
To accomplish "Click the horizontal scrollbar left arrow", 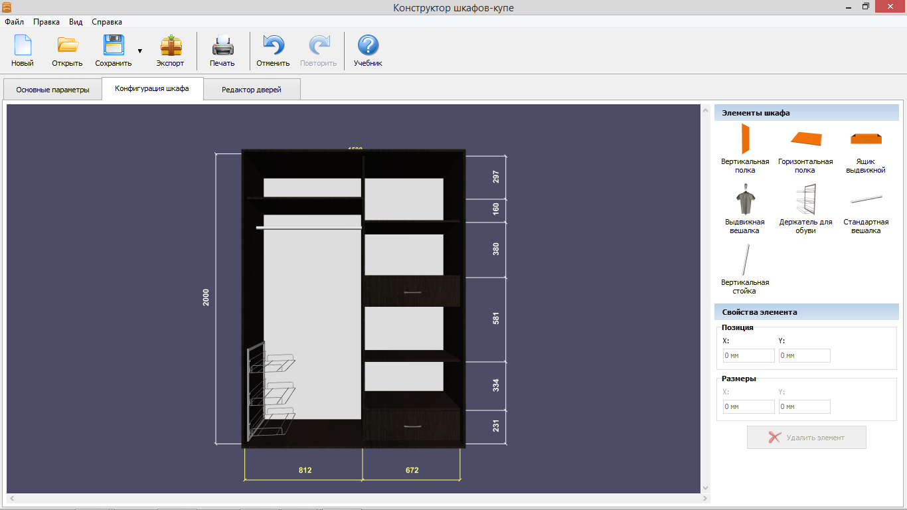I will (11, 497).
